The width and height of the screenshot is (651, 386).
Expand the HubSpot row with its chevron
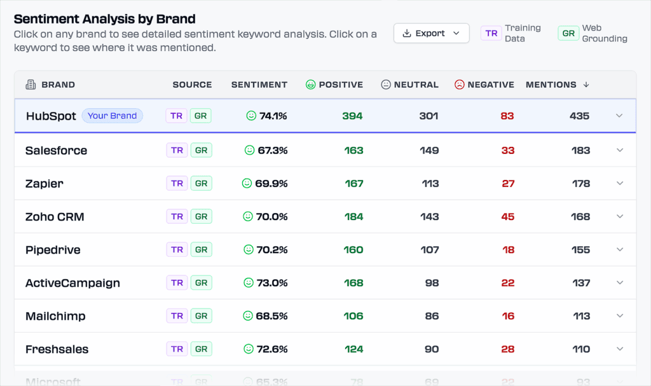point(620,116)
